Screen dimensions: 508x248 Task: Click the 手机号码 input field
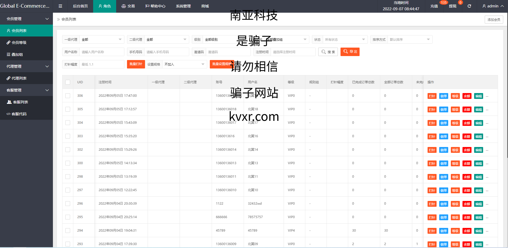point(167,52)
